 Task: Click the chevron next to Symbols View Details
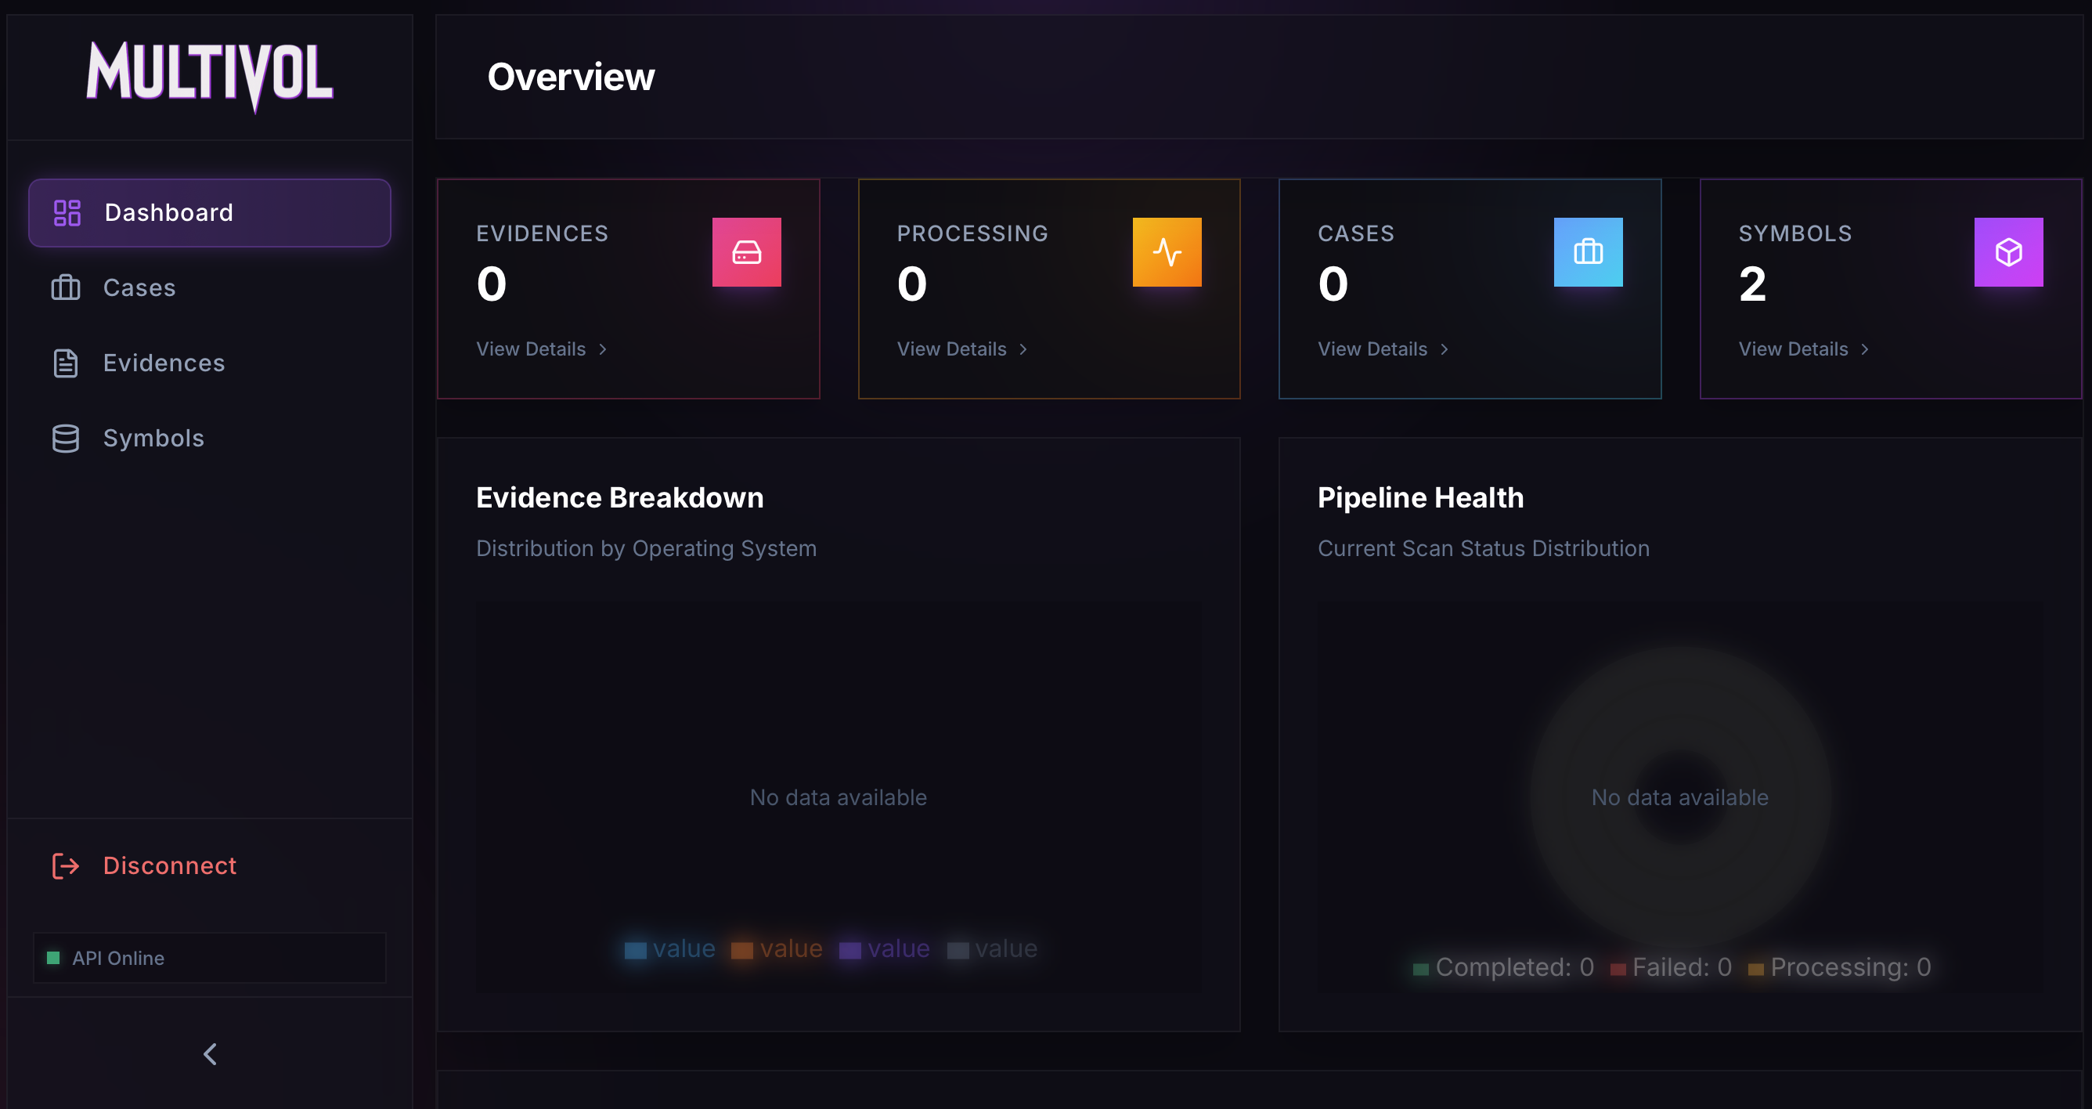click(1865, 349)
